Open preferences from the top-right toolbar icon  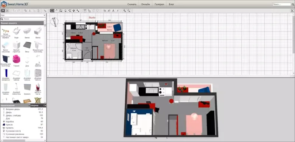click(x=292, y=11)
